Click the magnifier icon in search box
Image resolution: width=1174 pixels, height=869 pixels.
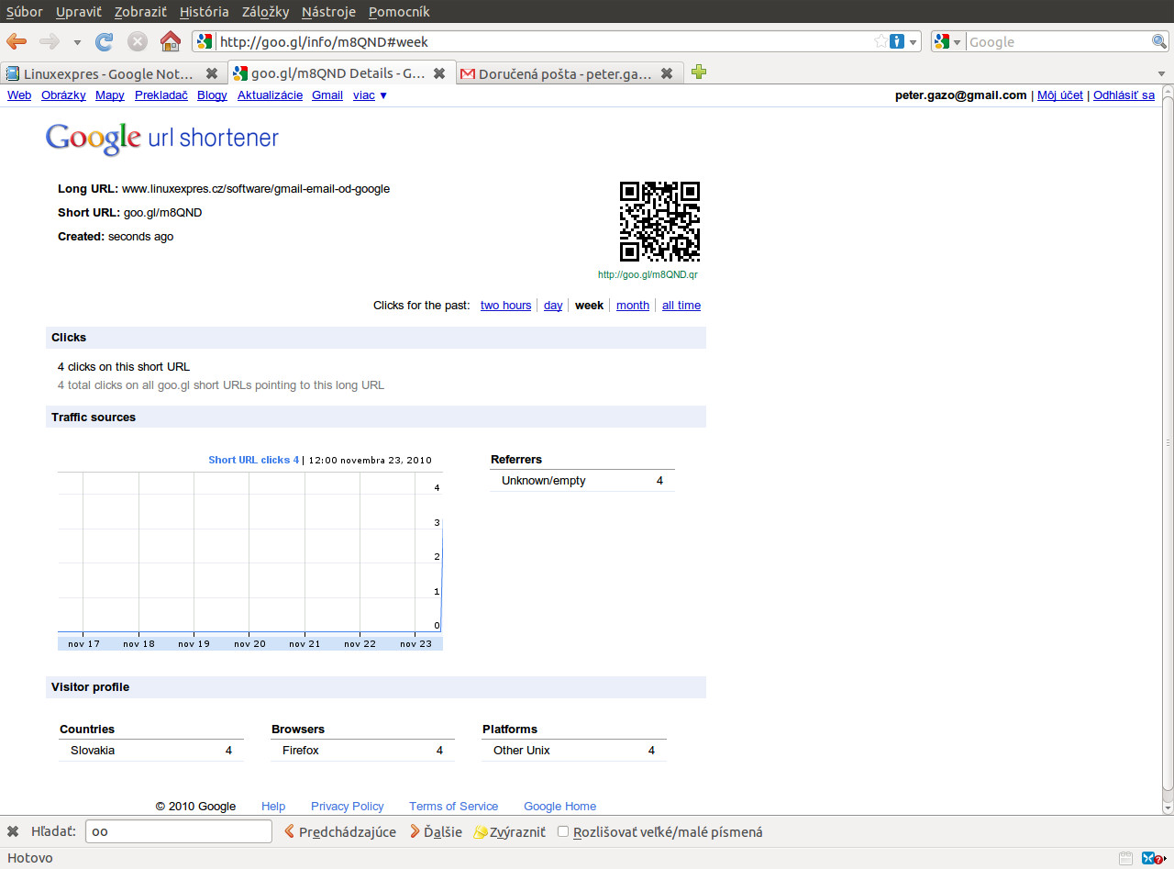tap(1159, 41)
